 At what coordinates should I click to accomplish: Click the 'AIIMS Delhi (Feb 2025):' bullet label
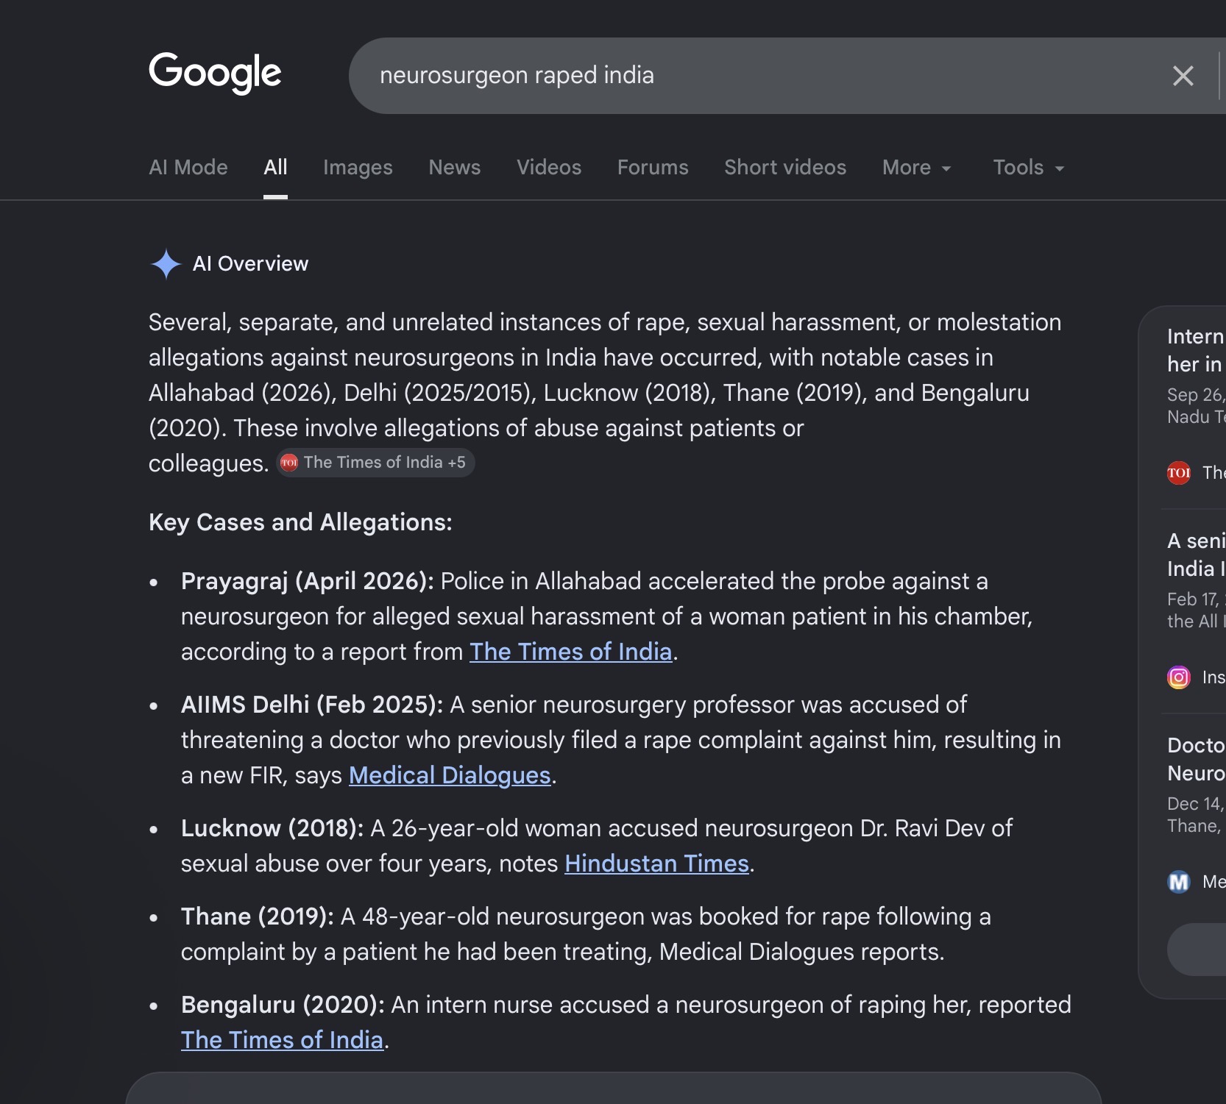[312, 705]
